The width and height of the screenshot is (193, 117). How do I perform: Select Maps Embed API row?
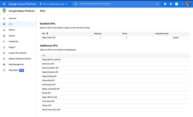115,76
